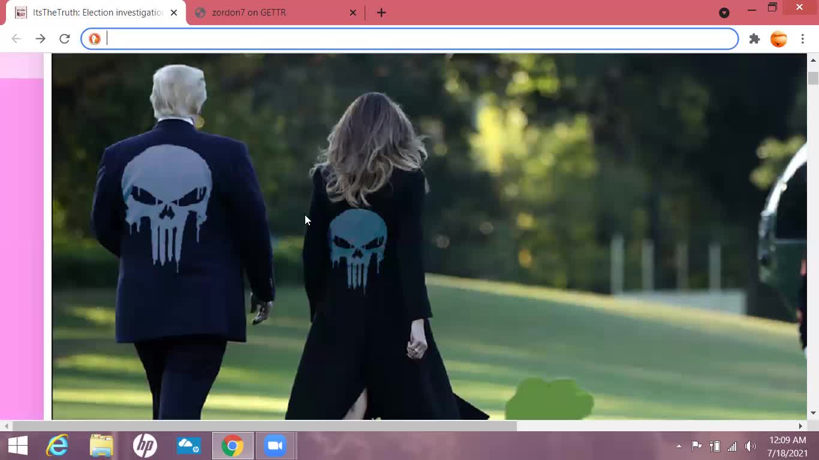
Task: Open the Chrome three-dot menu
Action: point(802,39)
